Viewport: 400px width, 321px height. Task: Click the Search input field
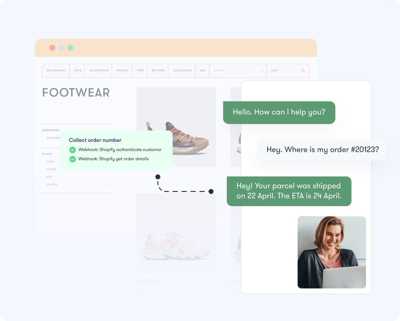tap(236, 71)
